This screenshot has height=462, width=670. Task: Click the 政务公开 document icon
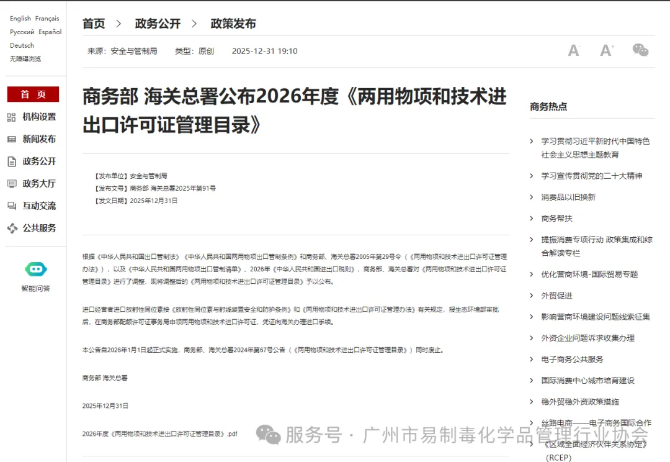pyautogui.click(x=12, y=161)
